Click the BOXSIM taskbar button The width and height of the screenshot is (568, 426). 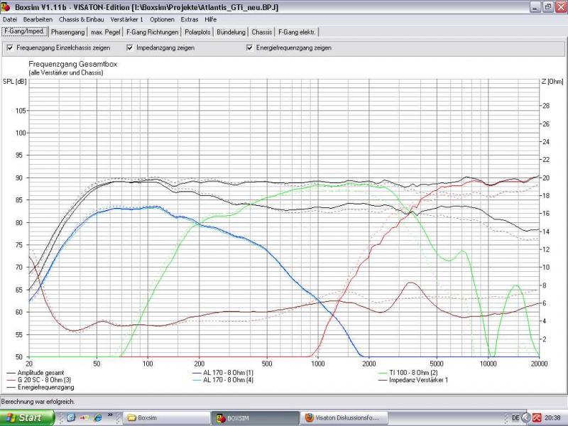(256, 417)
